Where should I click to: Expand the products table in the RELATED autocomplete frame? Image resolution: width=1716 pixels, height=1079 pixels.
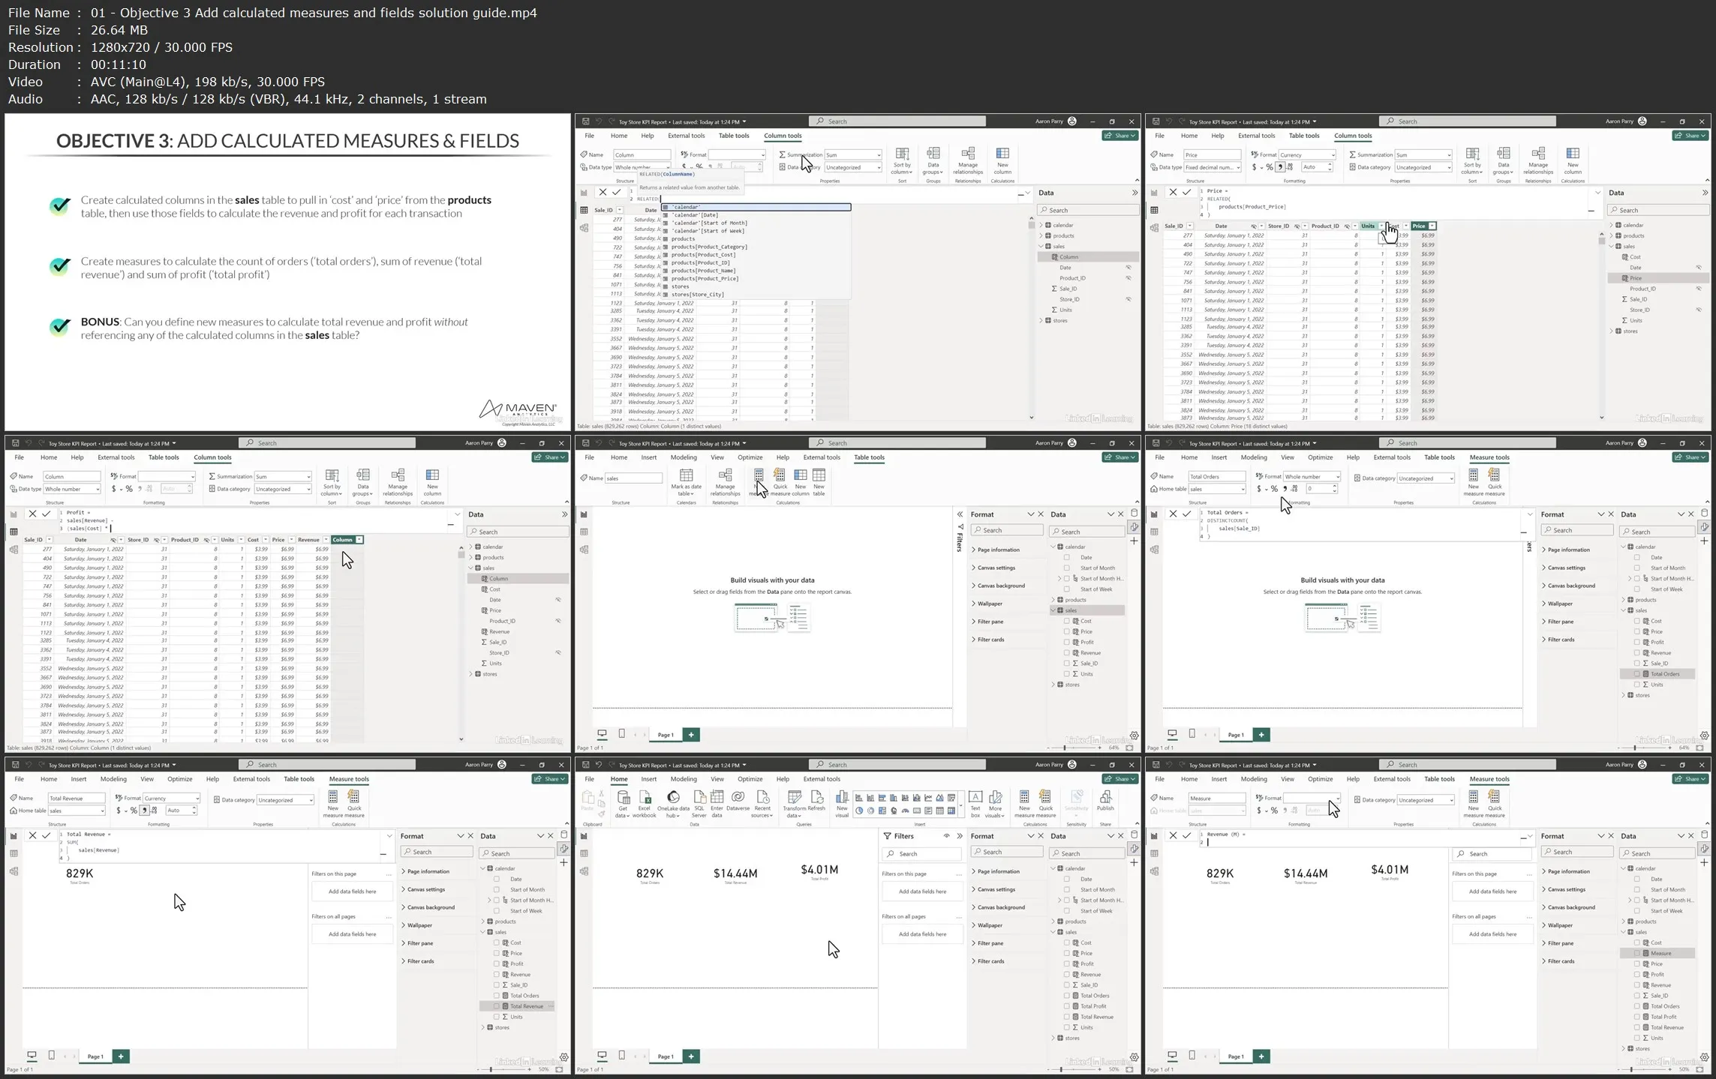coord(1041,235)
